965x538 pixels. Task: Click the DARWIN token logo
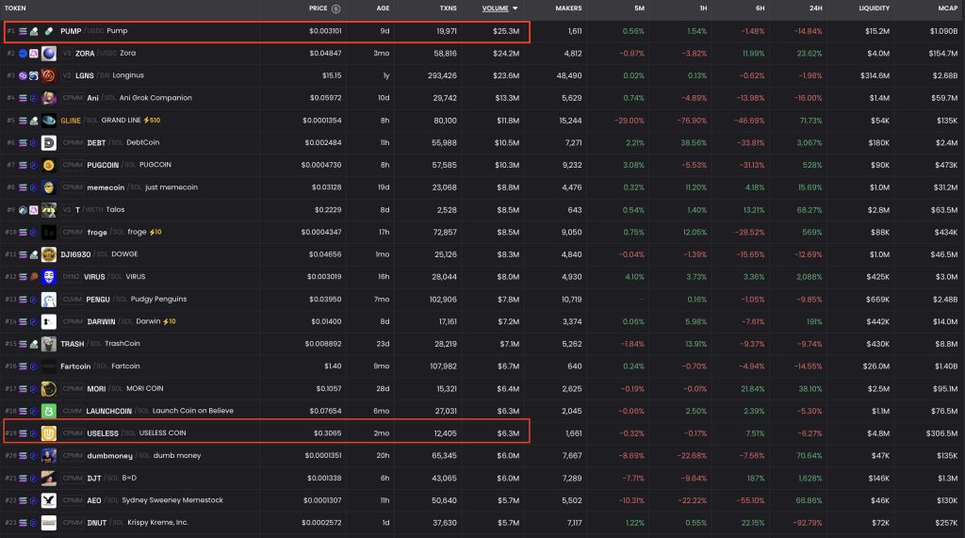pos(49,321)
